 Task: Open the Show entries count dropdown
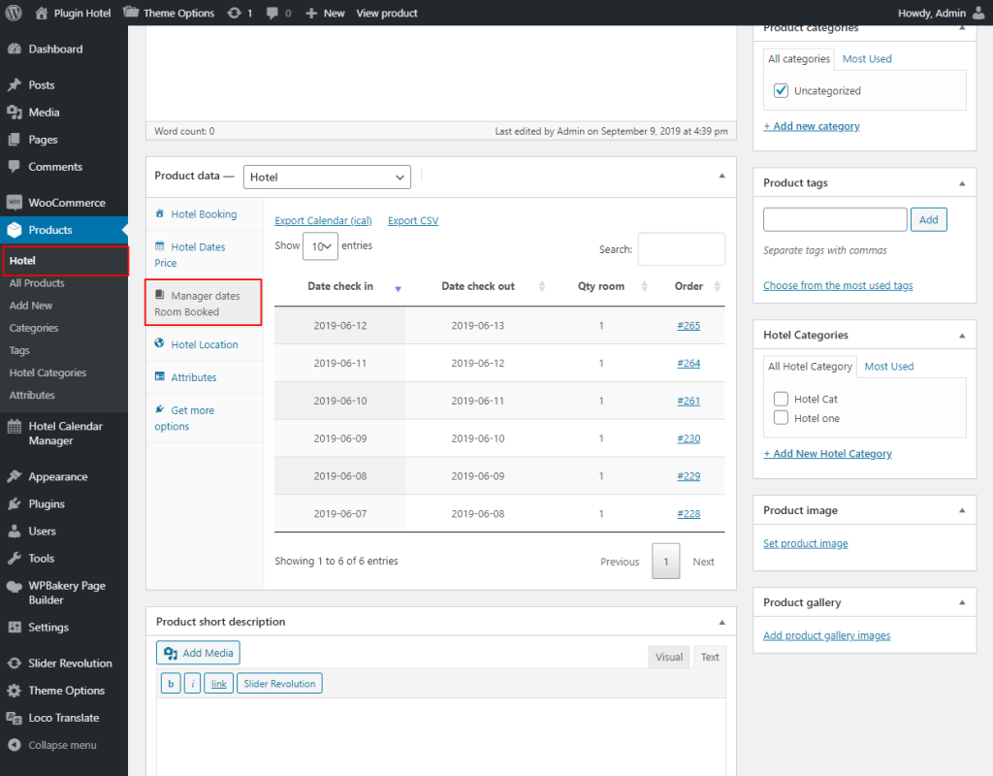[320, 246]
